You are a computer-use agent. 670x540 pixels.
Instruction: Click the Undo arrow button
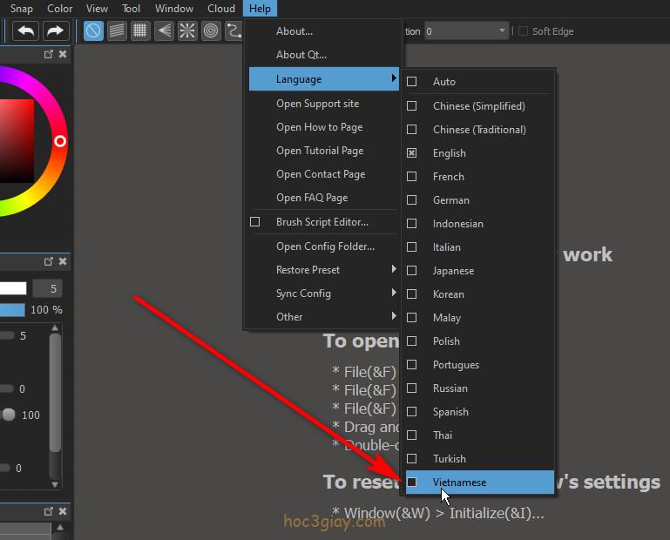26,31
